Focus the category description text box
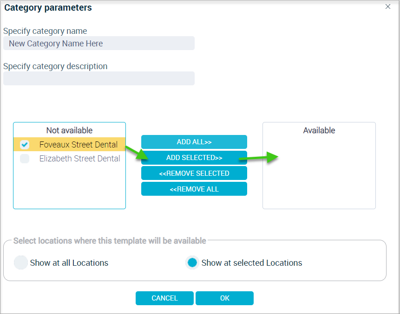The image size is (400, 314). 99,78
